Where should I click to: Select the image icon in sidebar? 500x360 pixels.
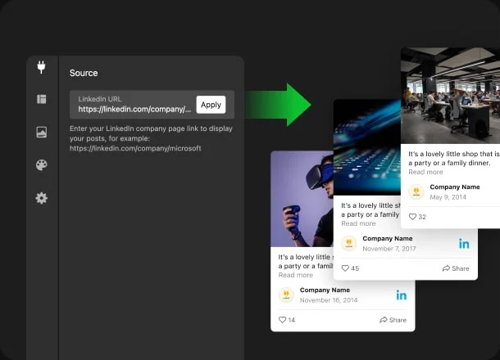pos(42,133)
